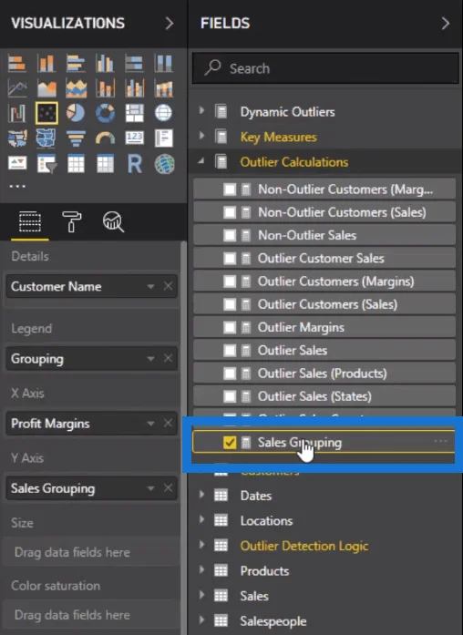Viewport: 463px width, 635px height.
Task: Click the Fields Search box
Action: tap(325, 68)
